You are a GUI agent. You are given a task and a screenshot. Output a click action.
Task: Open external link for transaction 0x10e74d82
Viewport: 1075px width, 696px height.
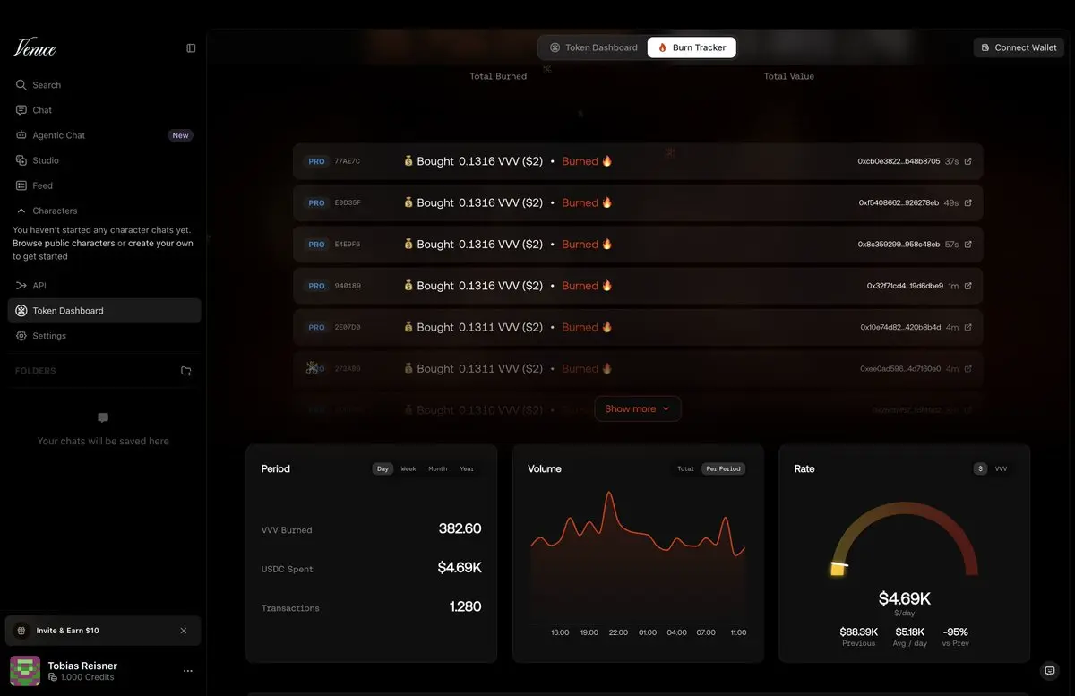pos(967,328)
